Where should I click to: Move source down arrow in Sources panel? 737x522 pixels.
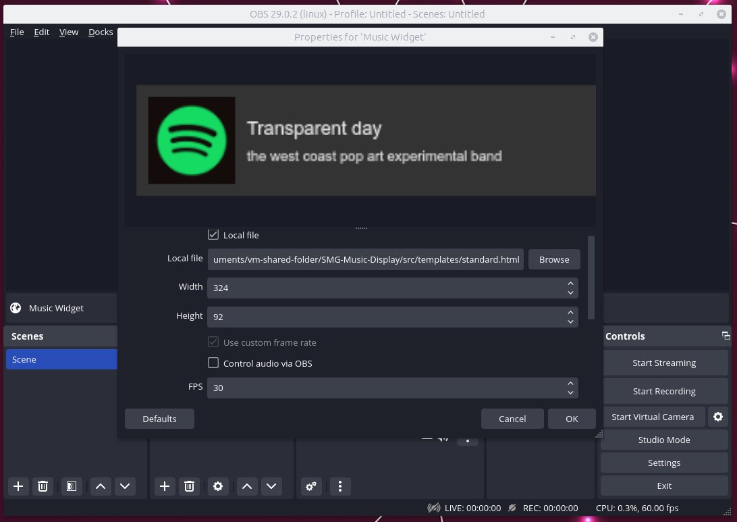point(272,486)
